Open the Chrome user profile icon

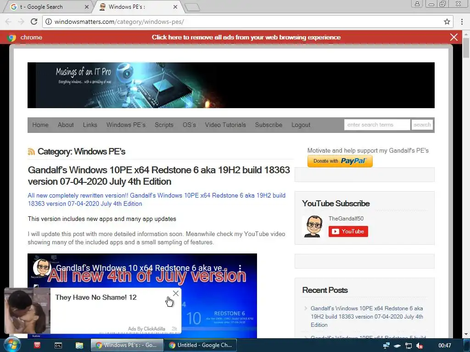(x=417, y=4)
